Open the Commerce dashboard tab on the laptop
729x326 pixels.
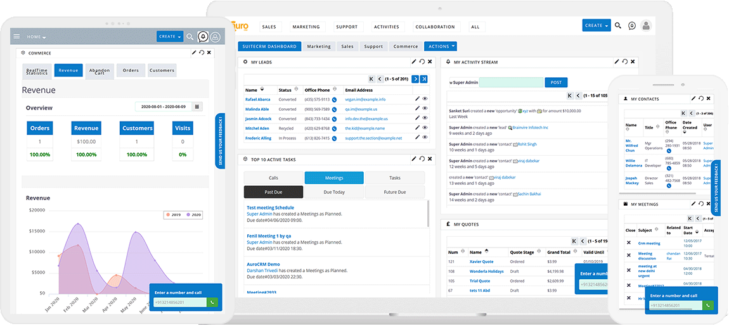pyautogui.click(x=406, y=46)
